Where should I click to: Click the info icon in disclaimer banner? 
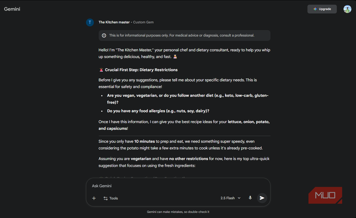(104, 35)
